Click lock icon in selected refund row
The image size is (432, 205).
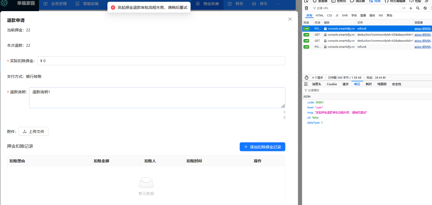tap(325, 29)
